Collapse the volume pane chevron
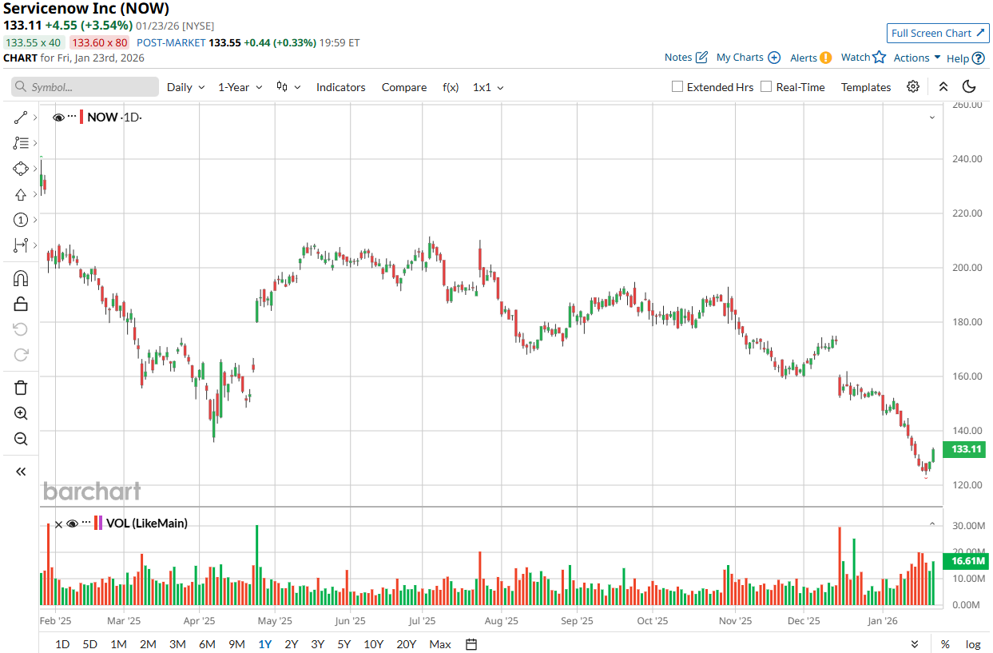The height and width of the screenshot is (653, 993). (931, 524)
